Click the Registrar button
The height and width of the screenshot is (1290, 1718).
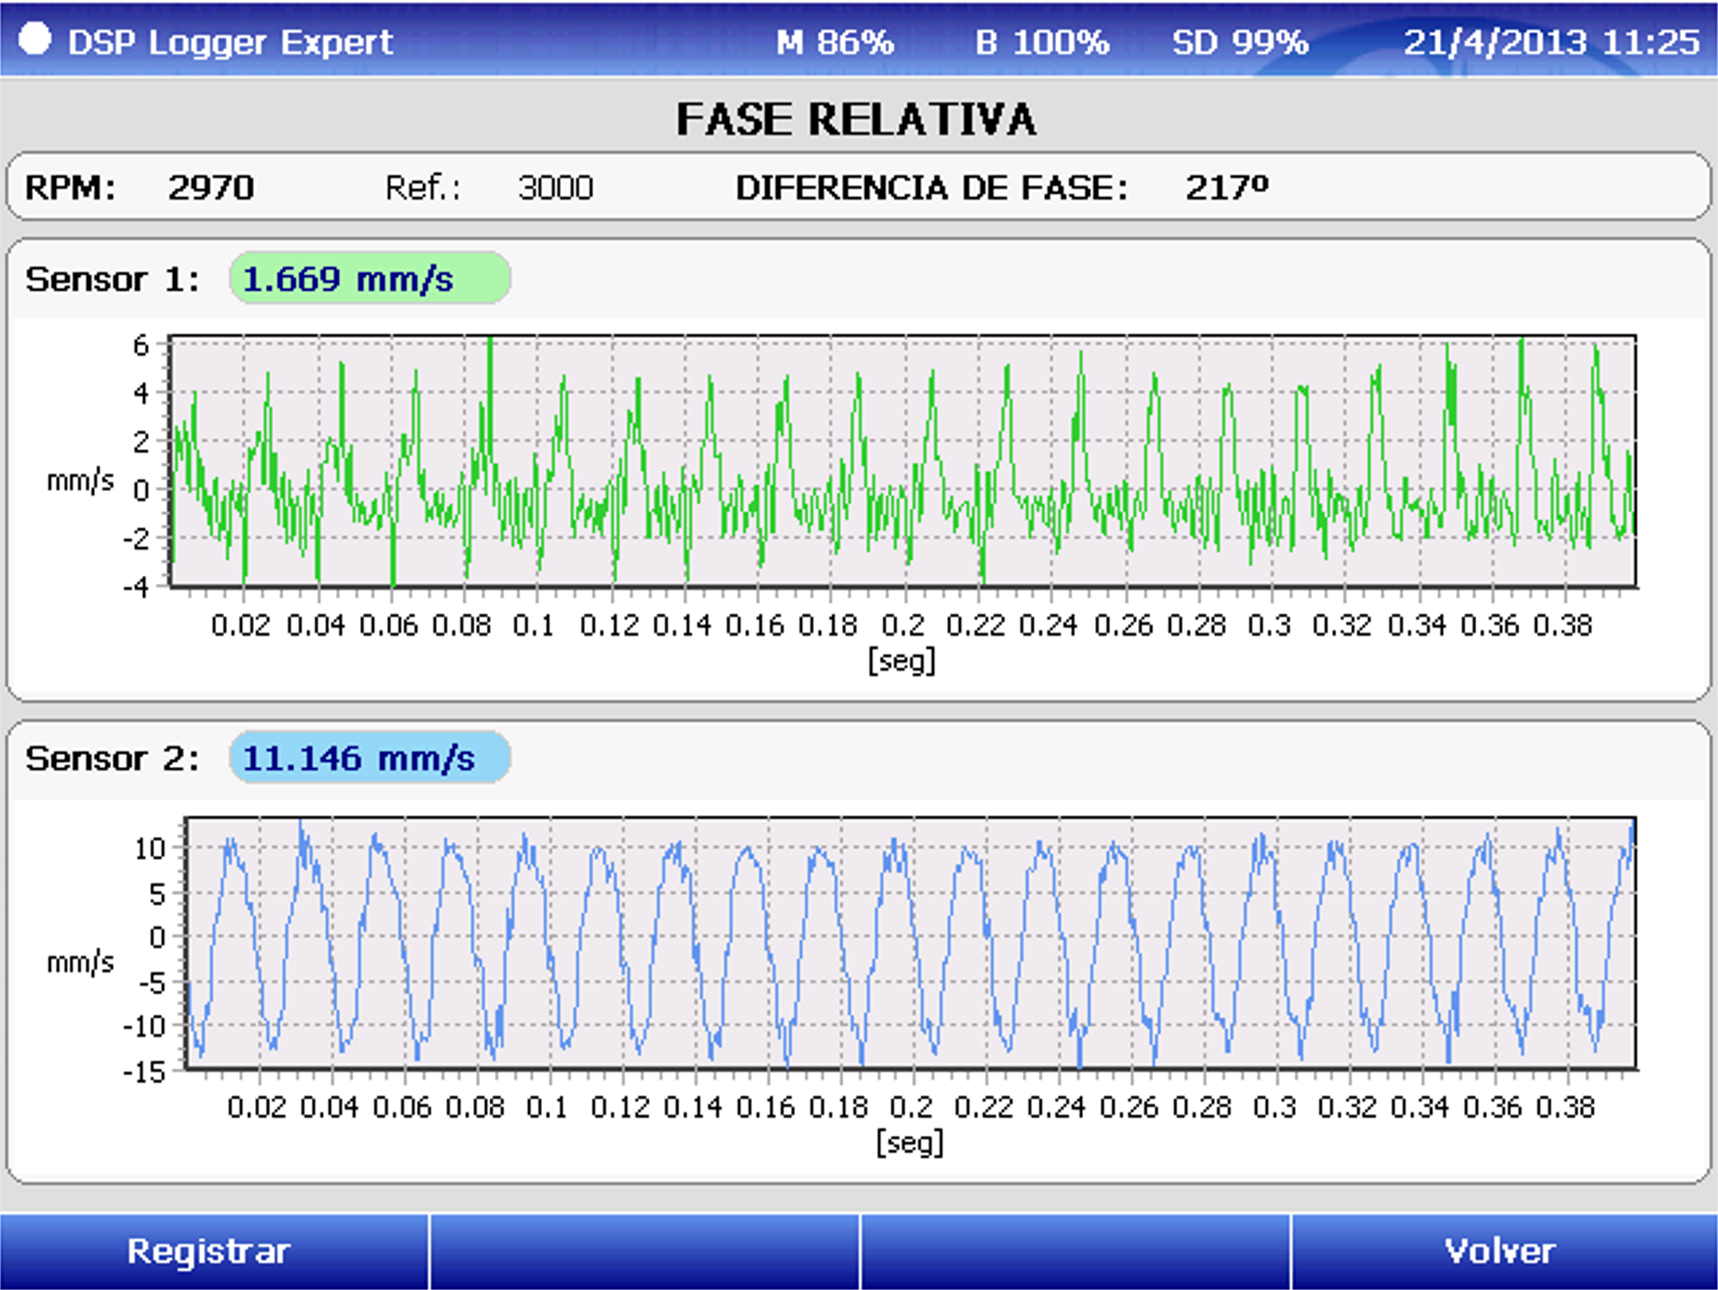[214, 1251]
